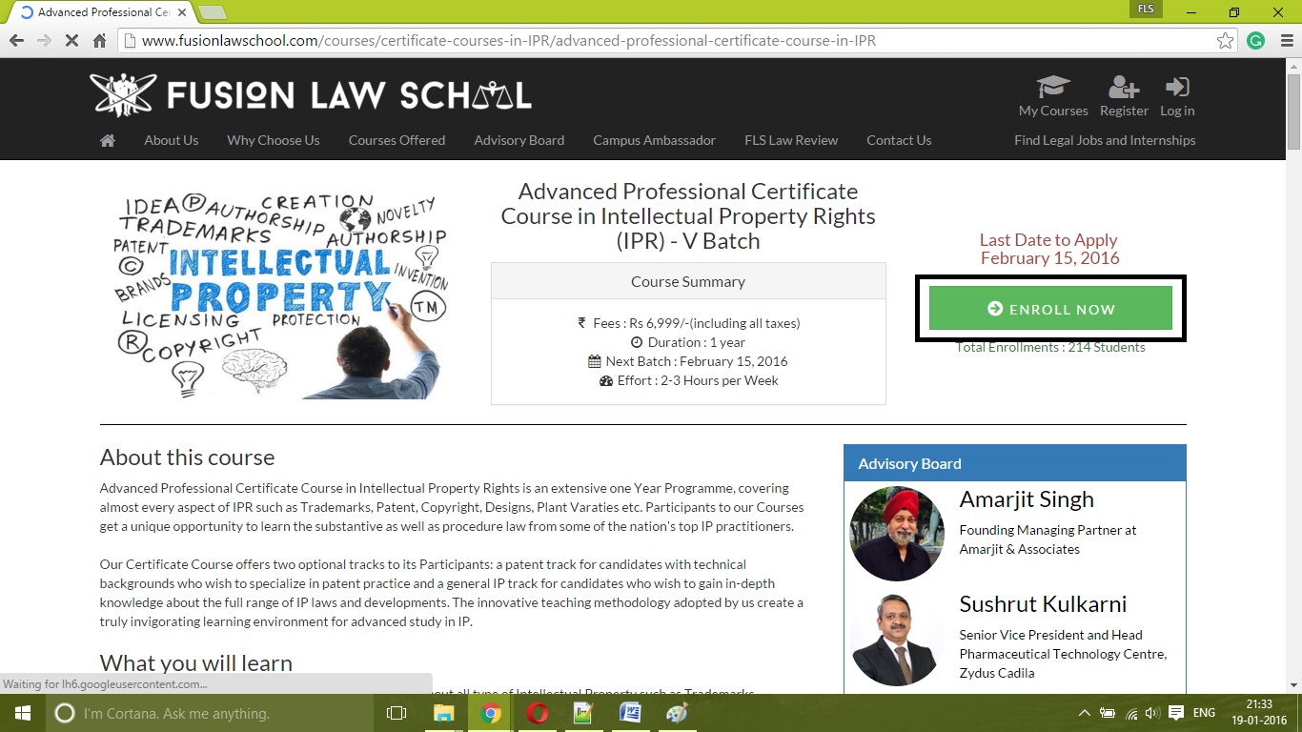1302x732 pixels.
Task: Open the Grammarly extension icon
Action: tap(1255, 41)
